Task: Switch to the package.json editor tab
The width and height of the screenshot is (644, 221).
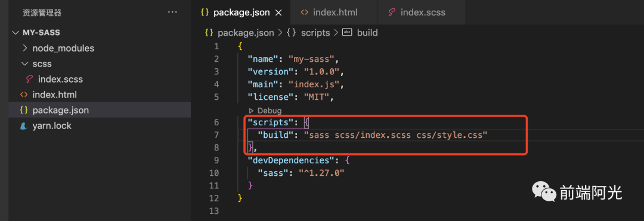Action: pyautogui.click(x=241, y=12)
